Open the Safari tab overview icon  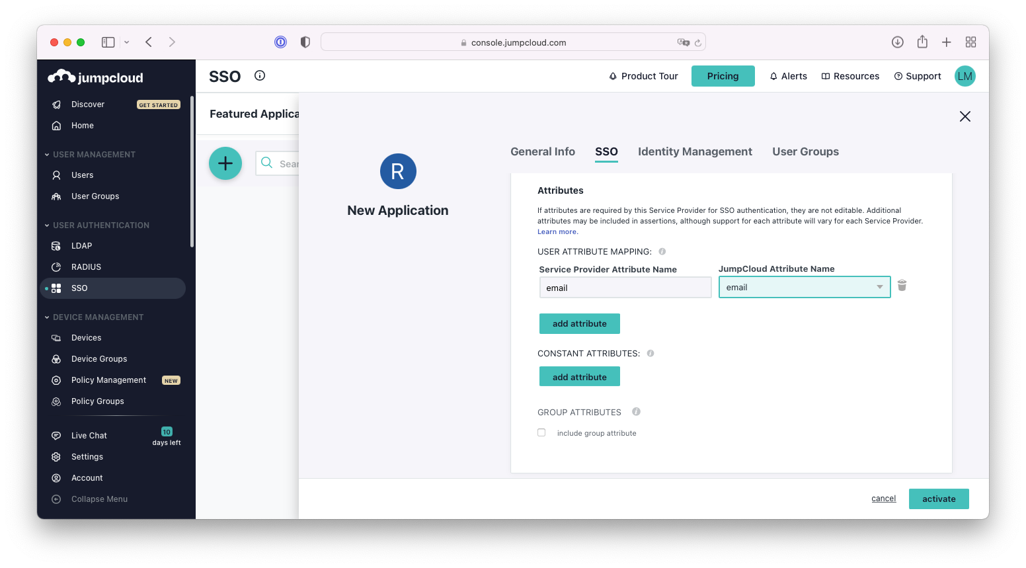[x=970, y=42]
